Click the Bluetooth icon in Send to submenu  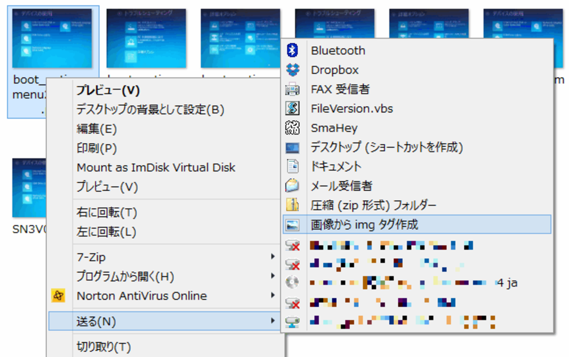click(x=292, y=51)
